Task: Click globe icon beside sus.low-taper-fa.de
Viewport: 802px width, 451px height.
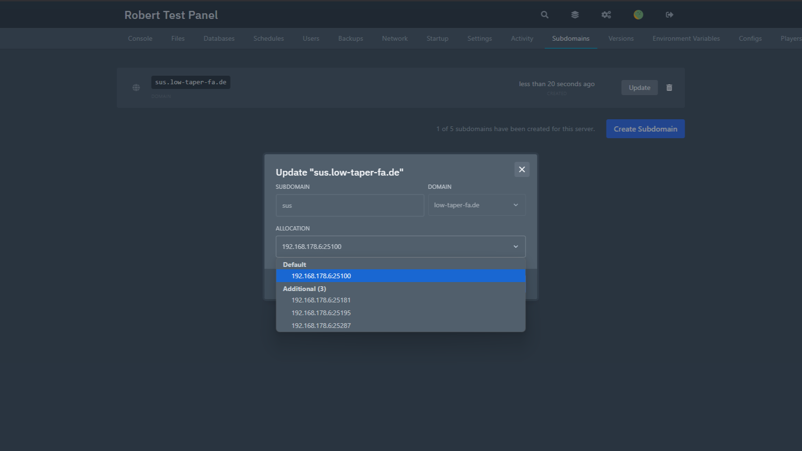Action: pos(136,88)
